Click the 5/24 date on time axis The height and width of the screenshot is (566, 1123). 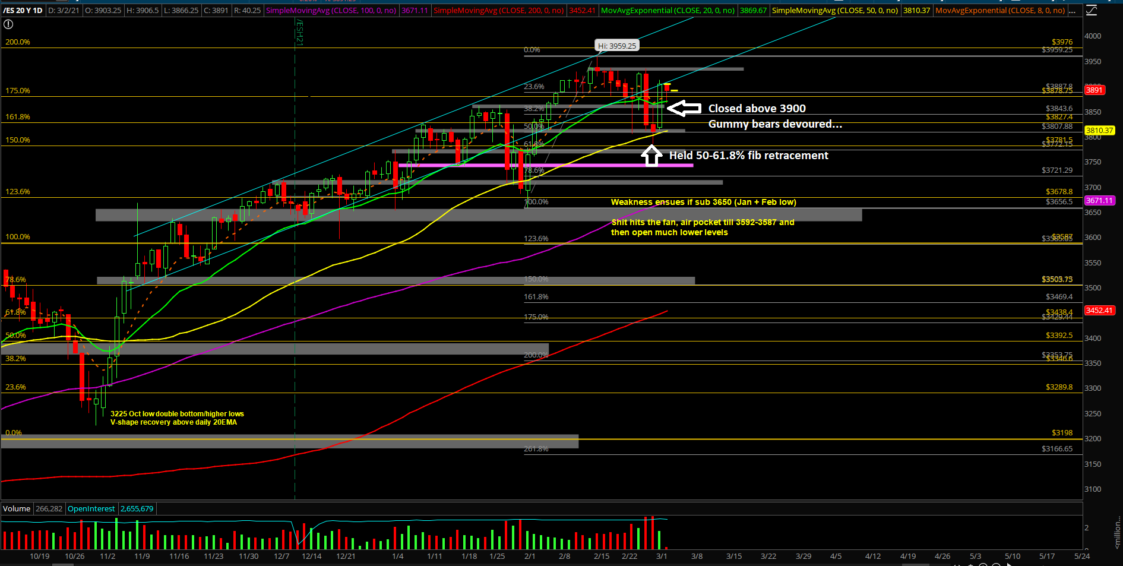1082,556
